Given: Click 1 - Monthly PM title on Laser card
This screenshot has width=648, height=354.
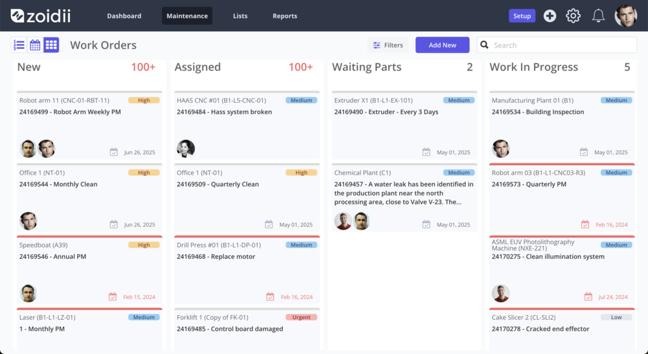Looking at the screenshot, I should click(x=41, y=329).
